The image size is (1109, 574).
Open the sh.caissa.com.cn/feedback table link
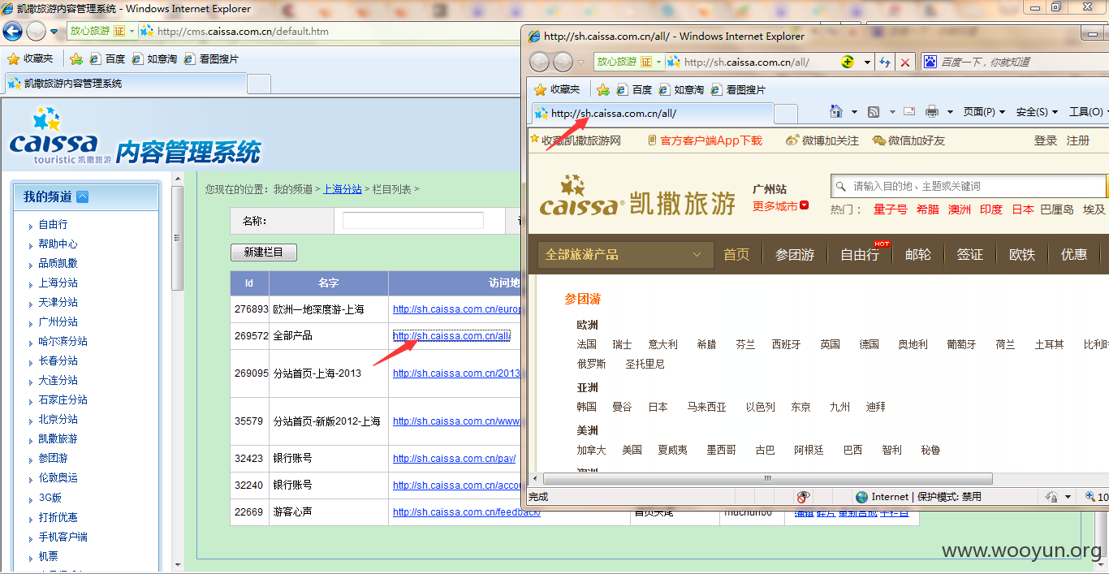click(466, 512)
